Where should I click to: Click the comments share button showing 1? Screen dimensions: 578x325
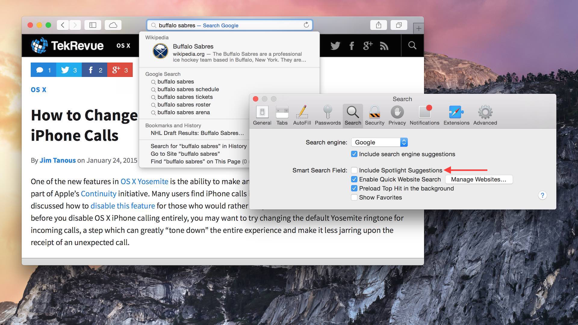[x=43, y=70]
